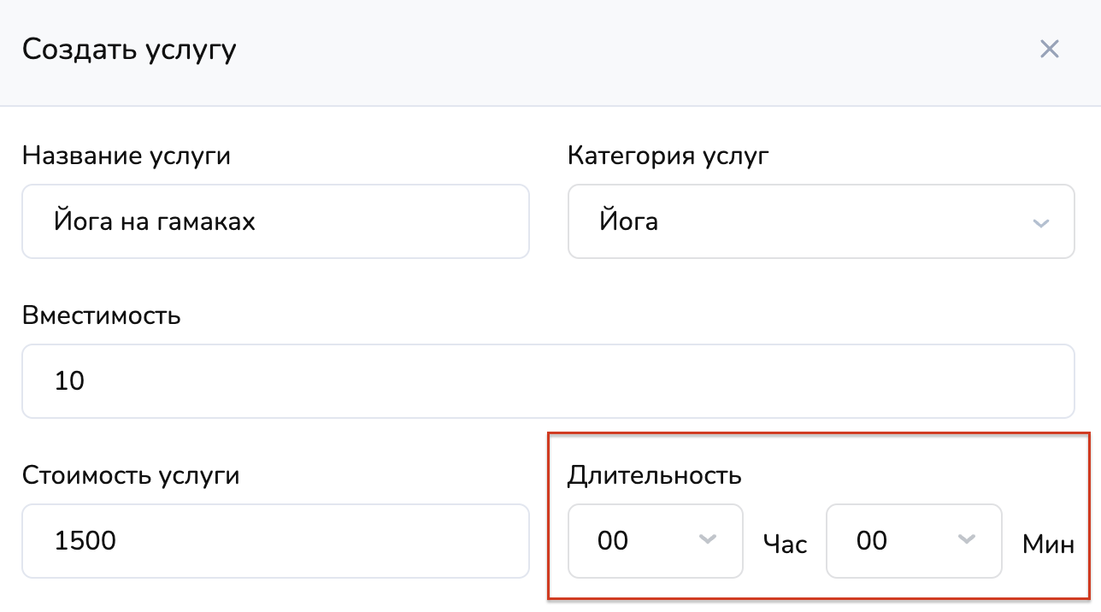This screenshot has width=1101, height=612.
Task: Click the Название услуги label
Action: click(127, 156)
